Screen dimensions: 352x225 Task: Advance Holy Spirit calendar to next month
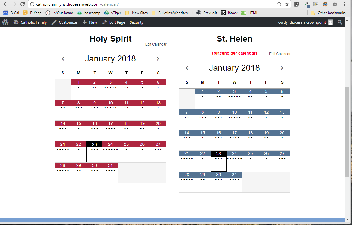click(158, 59)
